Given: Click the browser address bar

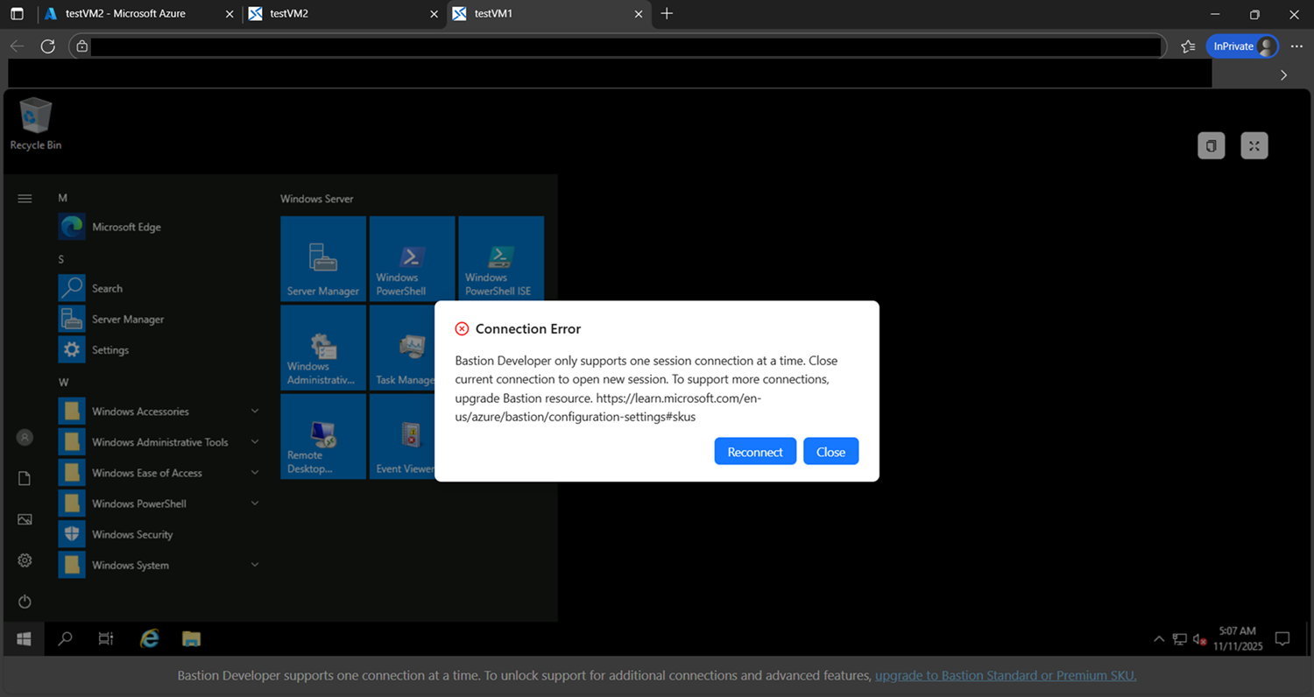Looking at the screenshot, I should pyautogui.click(x=613, y=46).
